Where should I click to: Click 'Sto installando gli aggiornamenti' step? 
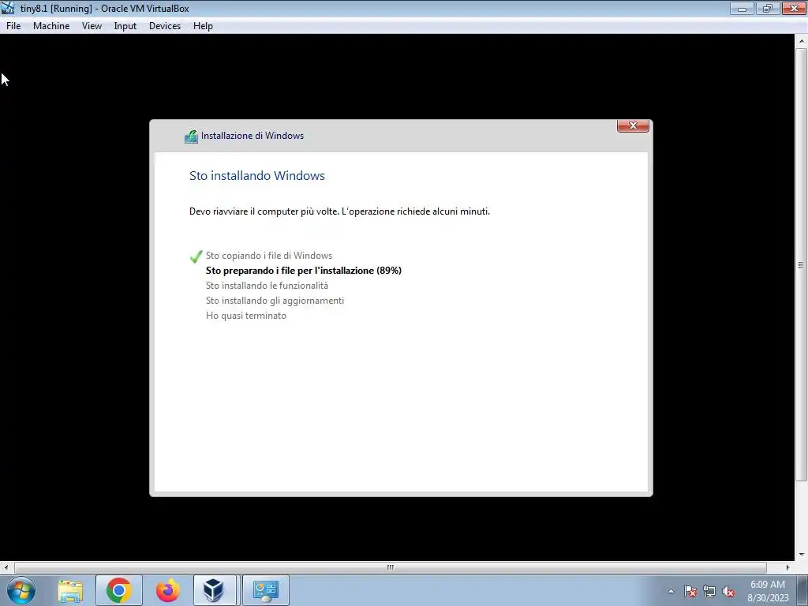click(x=275, y=301)
